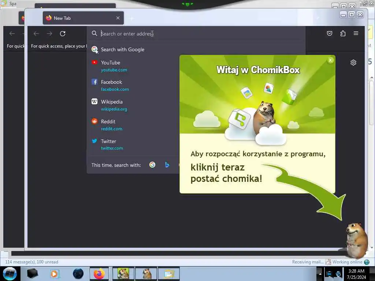The width and height of the screenshot is (375, 281).
Task: Open Save to Pocket in Firefox toolbar
Action: pos(329,33)
